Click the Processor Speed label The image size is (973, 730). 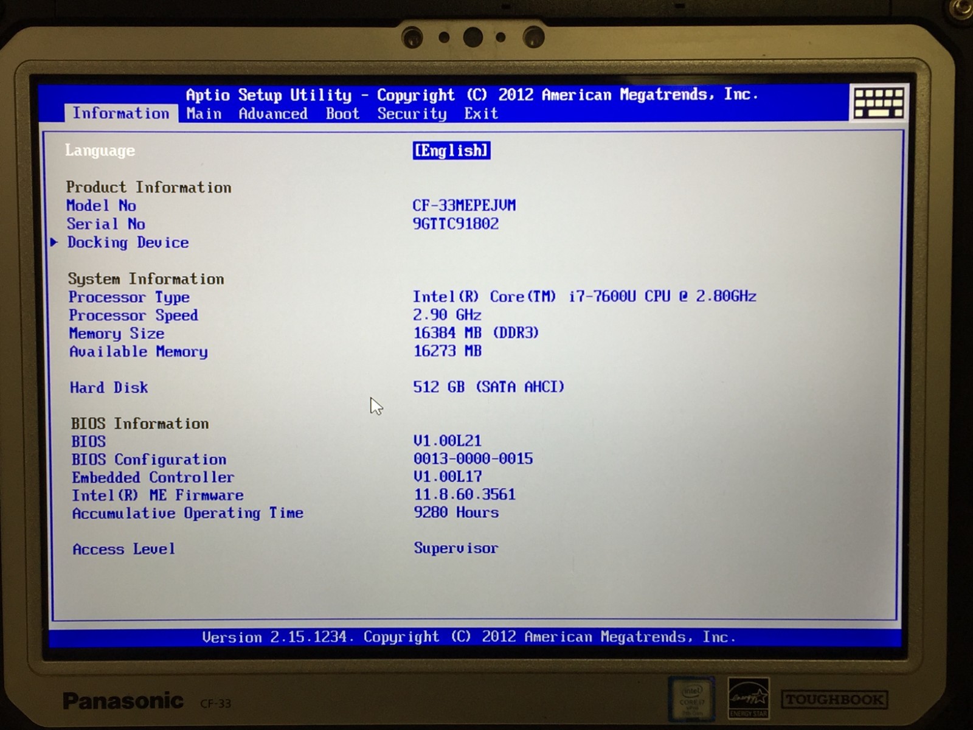tap(133, 315)
